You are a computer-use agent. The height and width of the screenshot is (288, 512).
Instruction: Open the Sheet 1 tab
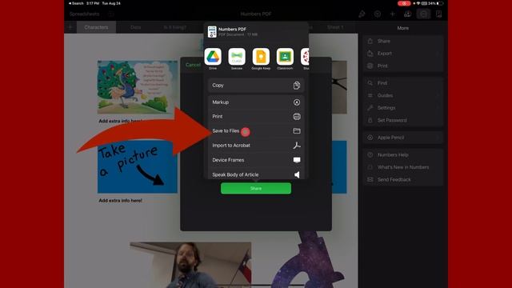pyautogui.click(x=335, y=27)
